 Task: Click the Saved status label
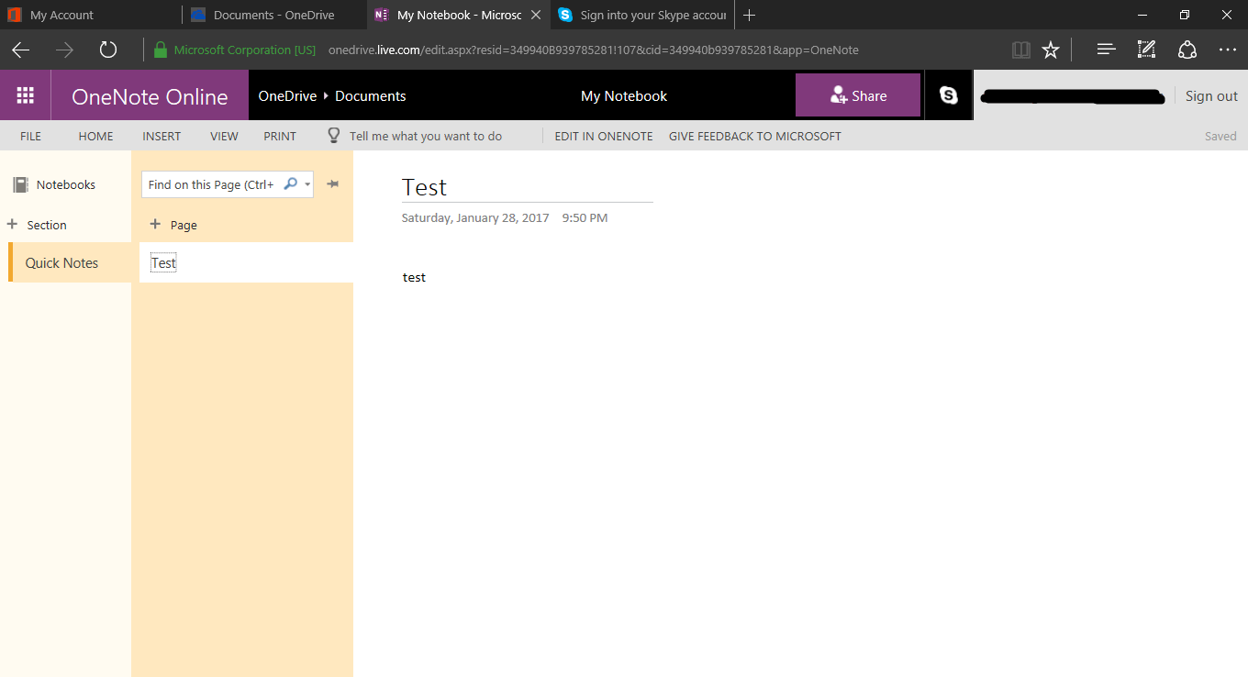[1220, 136]
